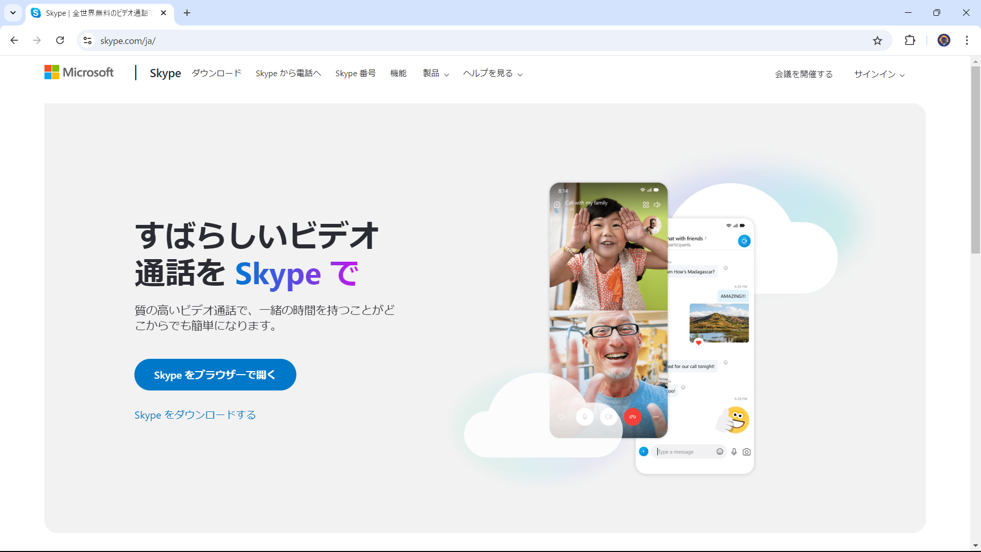Click the browser back arrow

click(14, 40)
